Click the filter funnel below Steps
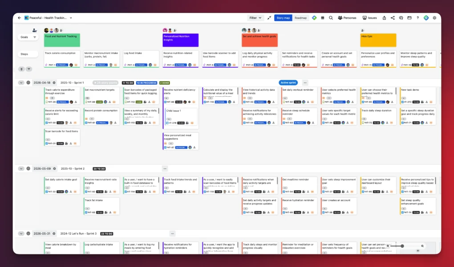This screenshot has height=267, width=454. tap(28, 69)
